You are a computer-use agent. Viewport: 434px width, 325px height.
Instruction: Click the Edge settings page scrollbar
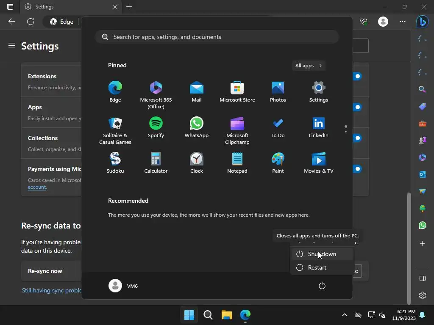pos(409,248)
